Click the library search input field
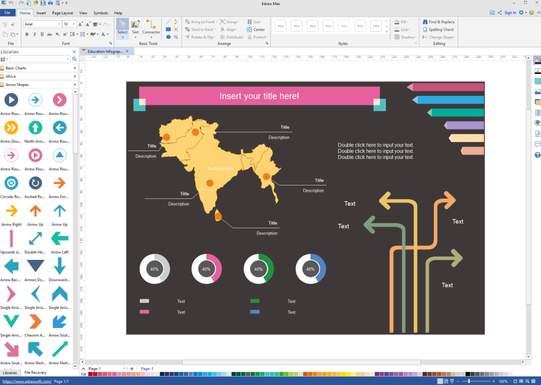The width and height of the screenshot is (541, 385). pos(40,59)
